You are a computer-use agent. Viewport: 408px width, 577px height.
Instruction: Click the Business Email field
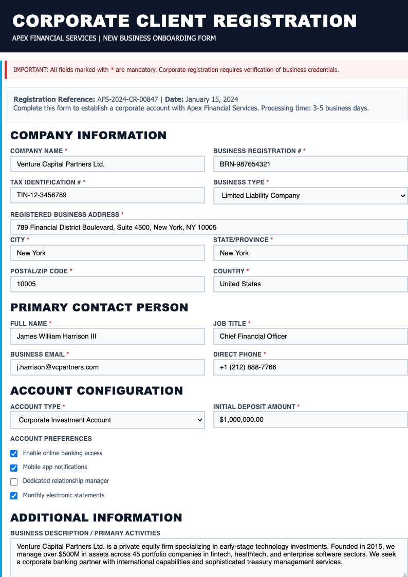(107, 367)
